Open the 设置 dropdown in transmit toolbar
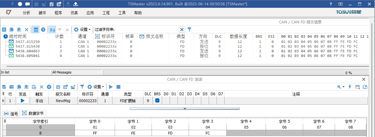375x137 pixels. (x=96, y=87)
